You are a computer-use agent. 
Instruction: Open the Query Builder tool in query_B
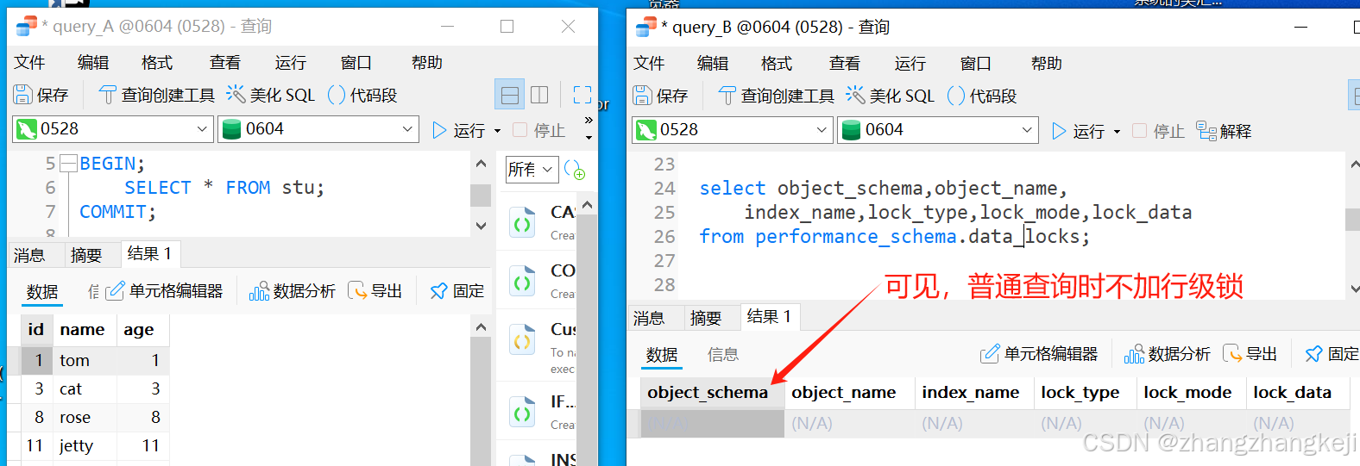click(776, 96)
